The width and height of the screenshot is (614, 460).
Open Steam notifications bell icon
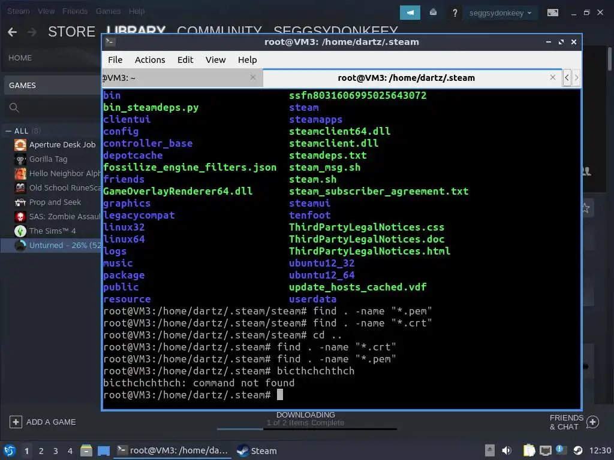coord(433,13)
